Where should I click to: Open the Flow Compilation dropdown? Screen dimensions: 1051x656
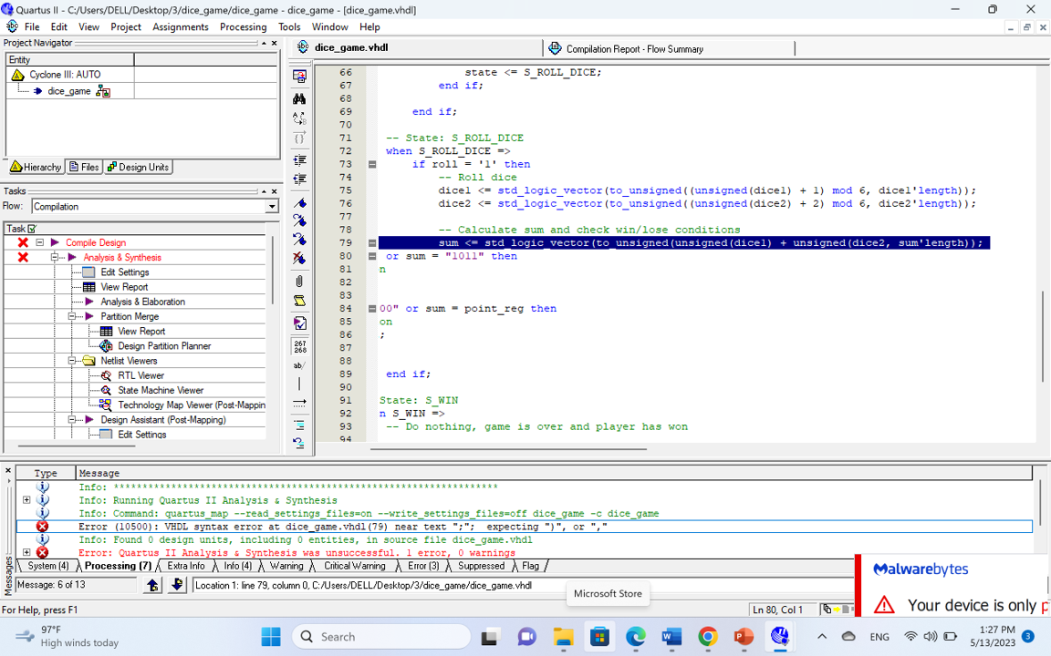[x=271, y=207]
